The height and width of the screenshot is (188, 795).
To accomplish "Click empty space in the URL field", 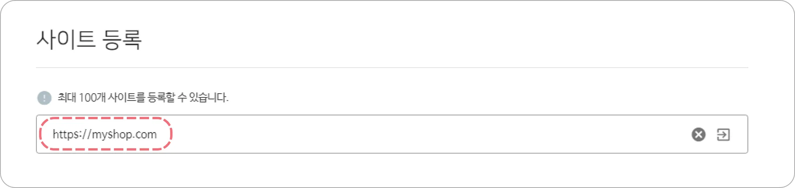I will 427,134.
